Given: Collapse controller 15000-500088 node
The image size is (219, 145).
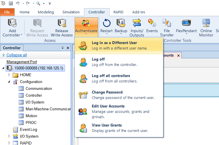Looking at the screenshot, I should coord(3,68).
